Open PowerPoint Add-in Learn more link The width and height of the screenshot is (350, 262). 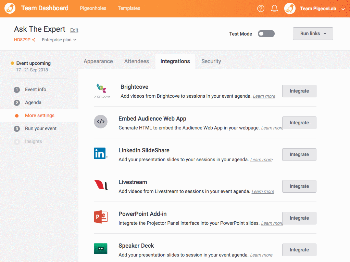[x=272, y=223]
